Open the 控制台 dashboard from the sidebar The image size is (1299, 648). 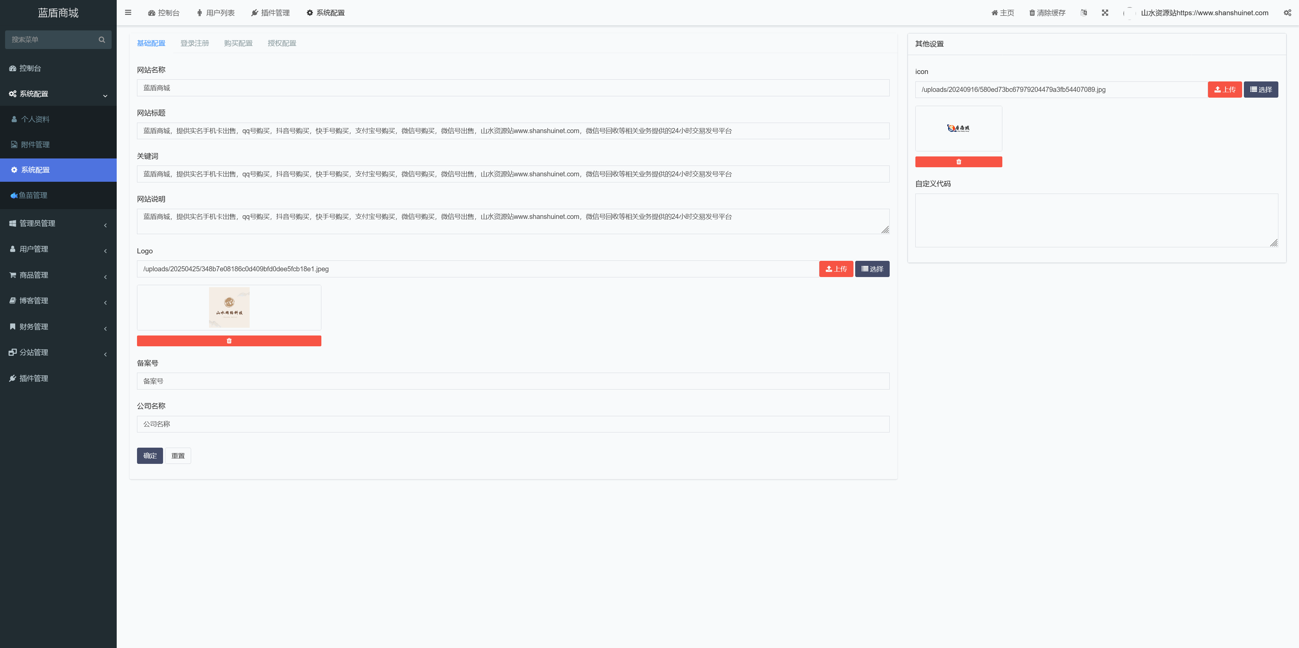(x=30, y=68)
